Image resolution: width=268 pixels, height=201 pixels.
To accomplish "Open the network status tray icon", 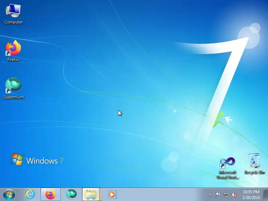I will point(226,195).
